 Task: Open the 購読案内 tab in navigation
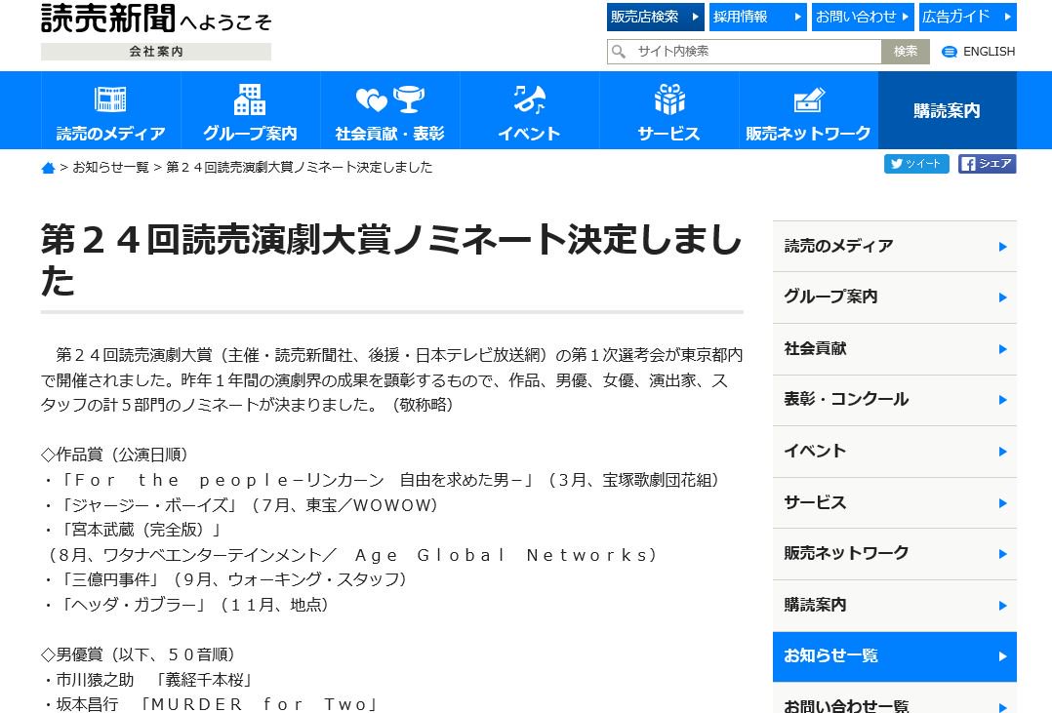(947, 110)
